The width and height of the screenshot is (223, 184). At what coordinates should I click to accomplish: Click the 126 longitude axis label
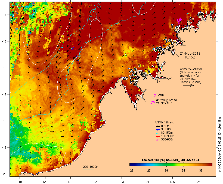point(198,182)
